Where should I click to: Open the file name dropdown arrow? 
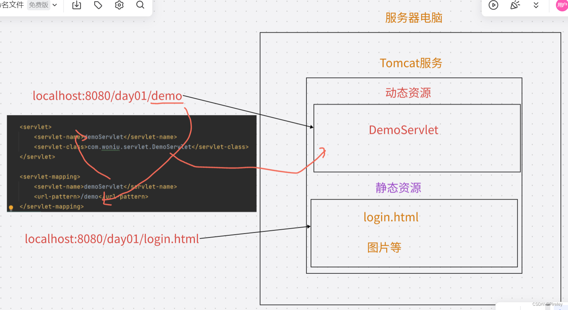pos(55,5)
